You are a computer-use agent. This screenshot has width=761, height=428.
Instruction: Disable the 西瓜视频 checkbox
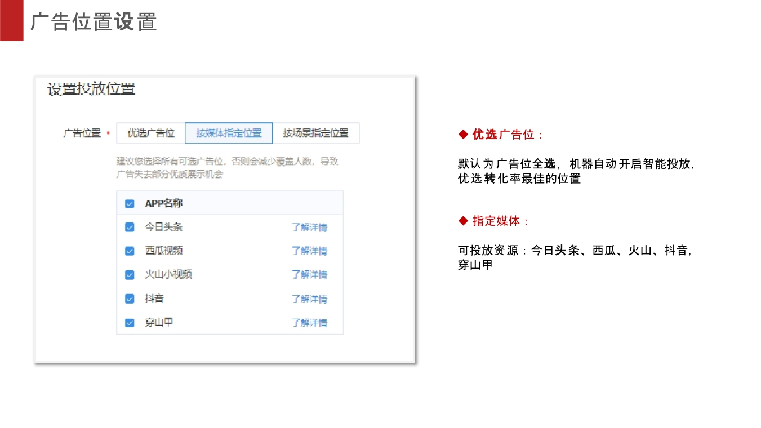tap(129, 251)
